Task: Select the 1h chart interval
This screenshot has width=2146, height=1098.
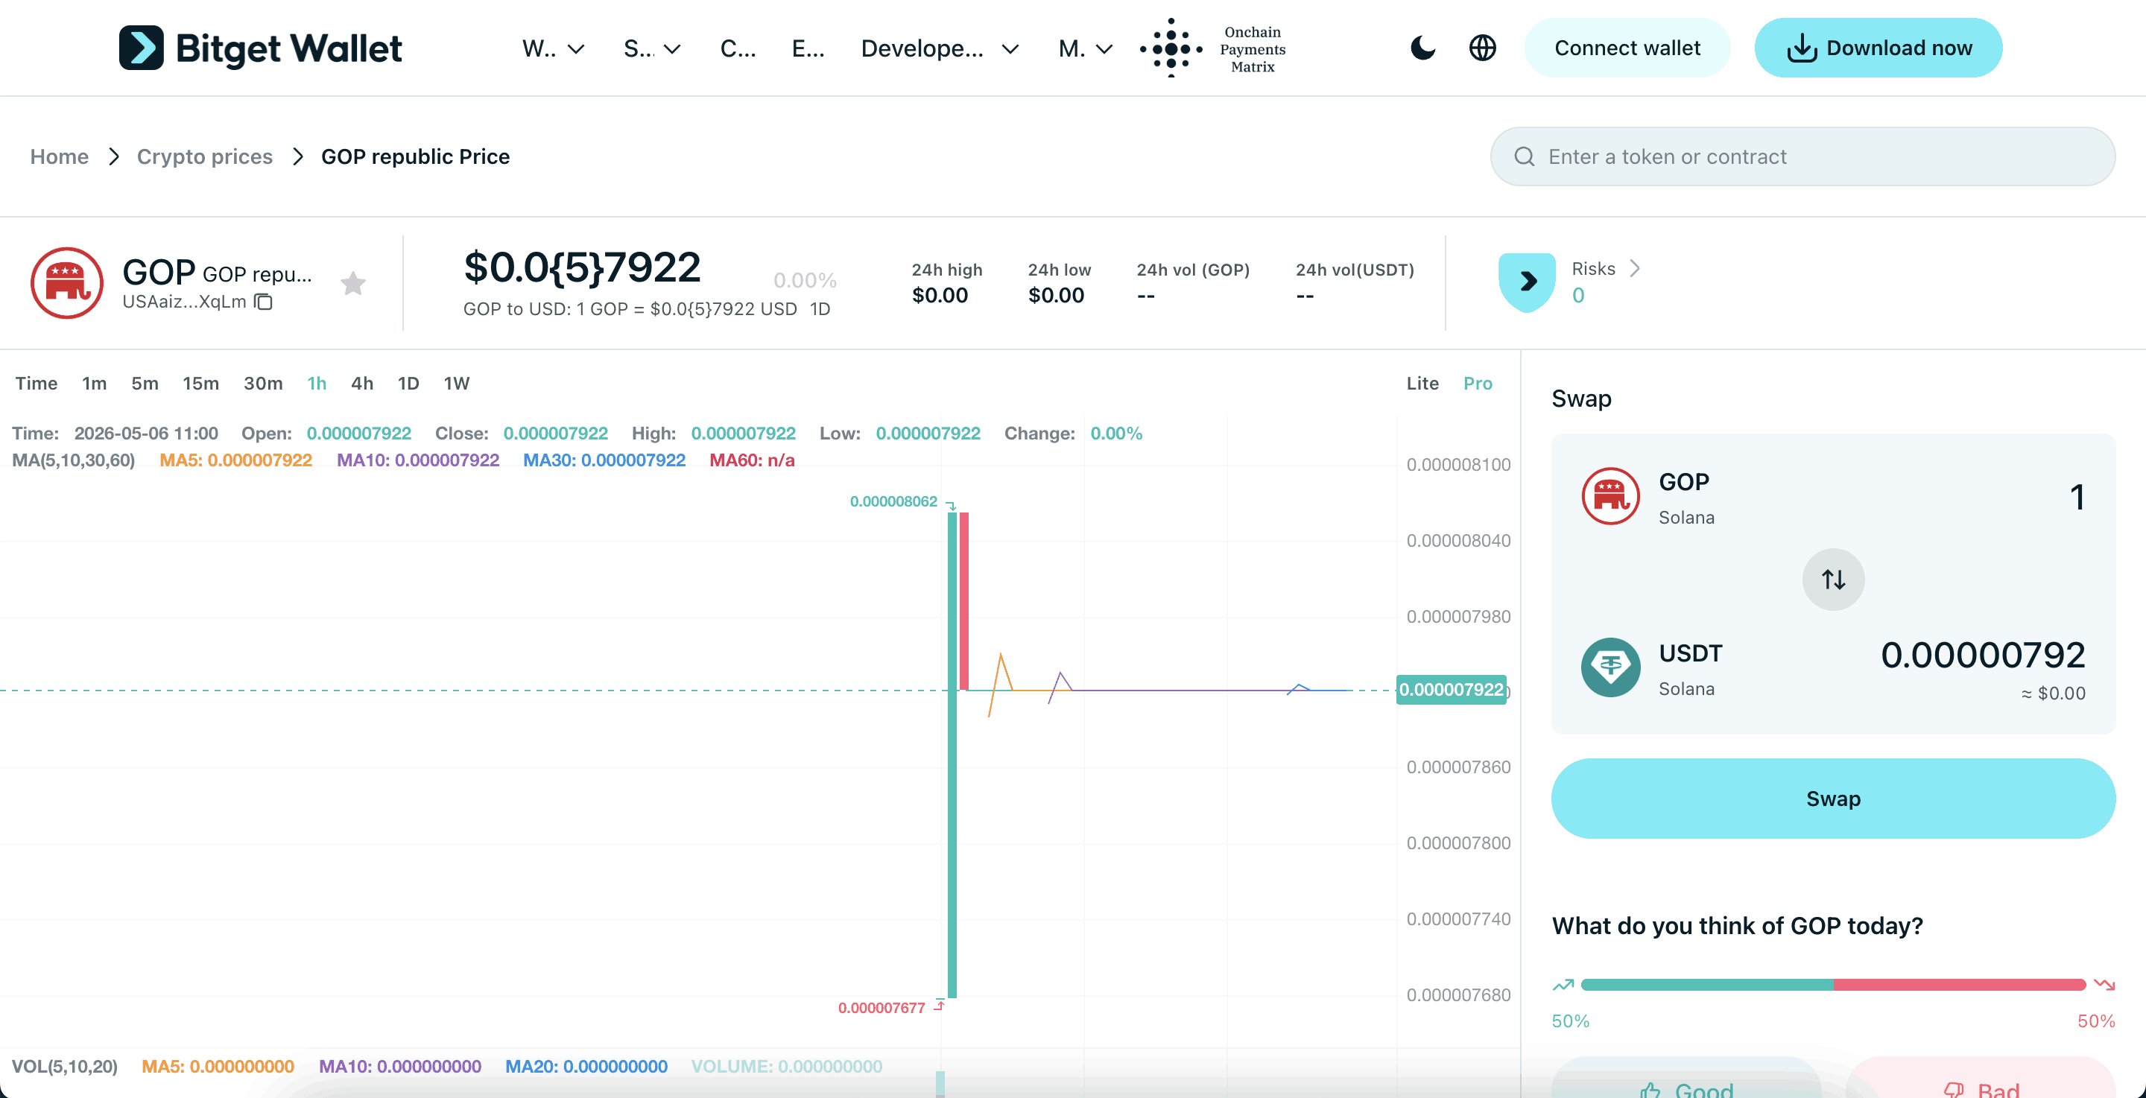Action: click(317, 383)
